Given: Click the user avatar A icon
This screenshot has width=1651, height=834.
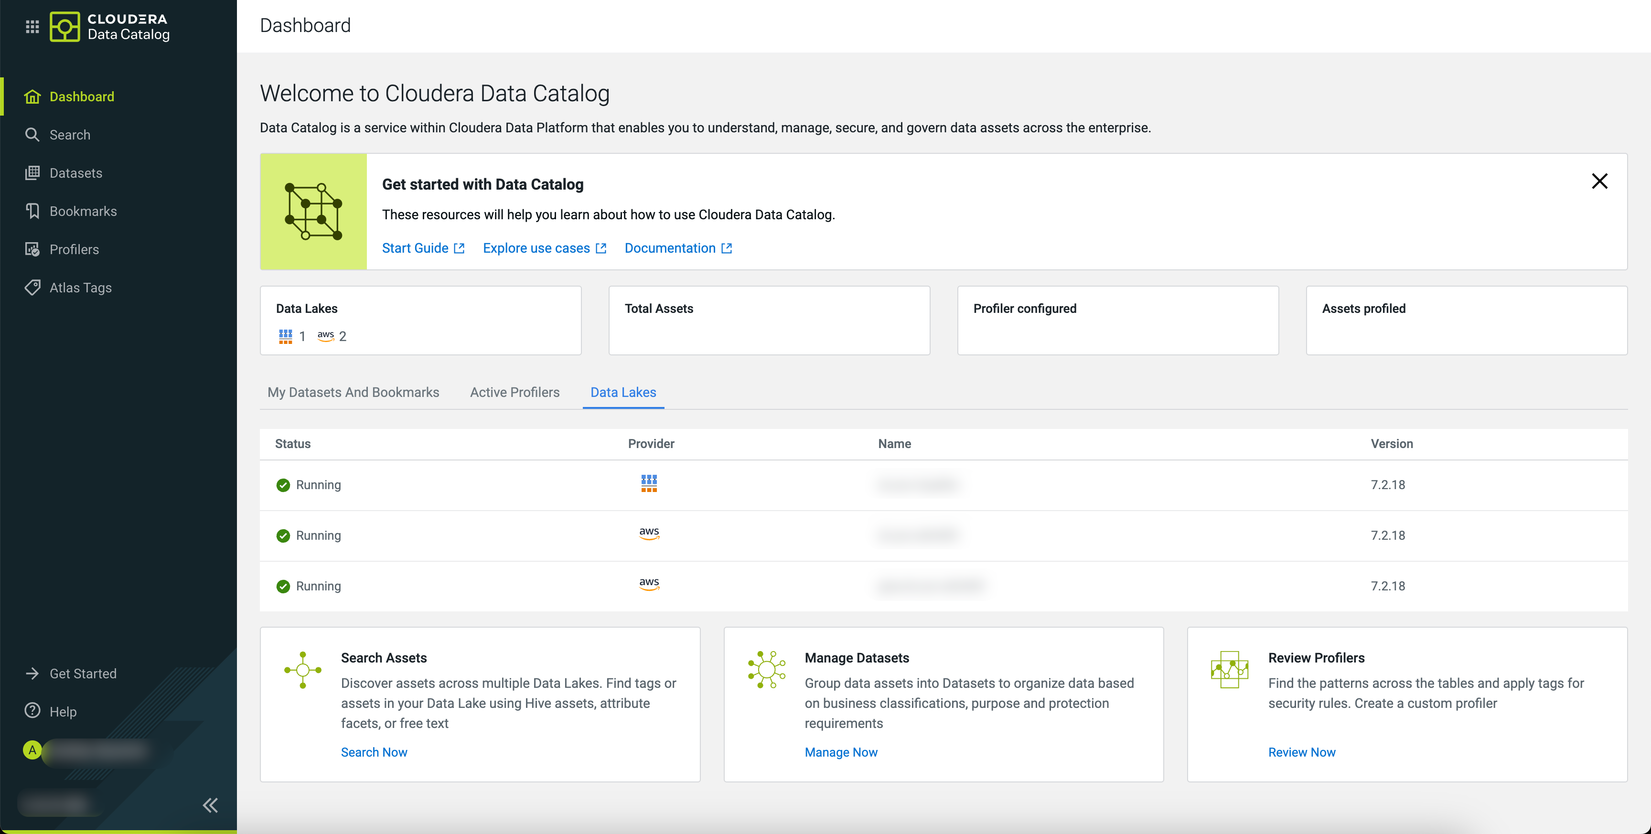Looking at the screenshot, I should [32, 750].
